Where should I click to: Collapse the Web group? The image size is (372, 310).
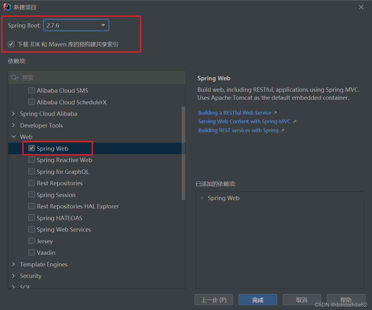(x=13, y=137)
